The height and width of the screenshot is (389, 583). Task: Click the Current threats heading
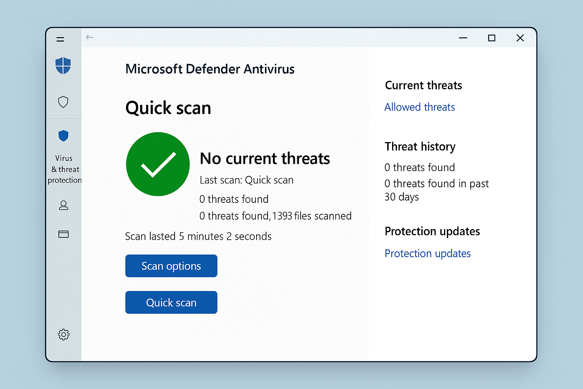pos(423,85)
